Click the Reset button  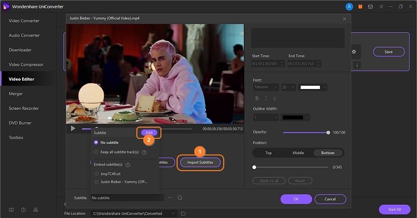(300, 181)
